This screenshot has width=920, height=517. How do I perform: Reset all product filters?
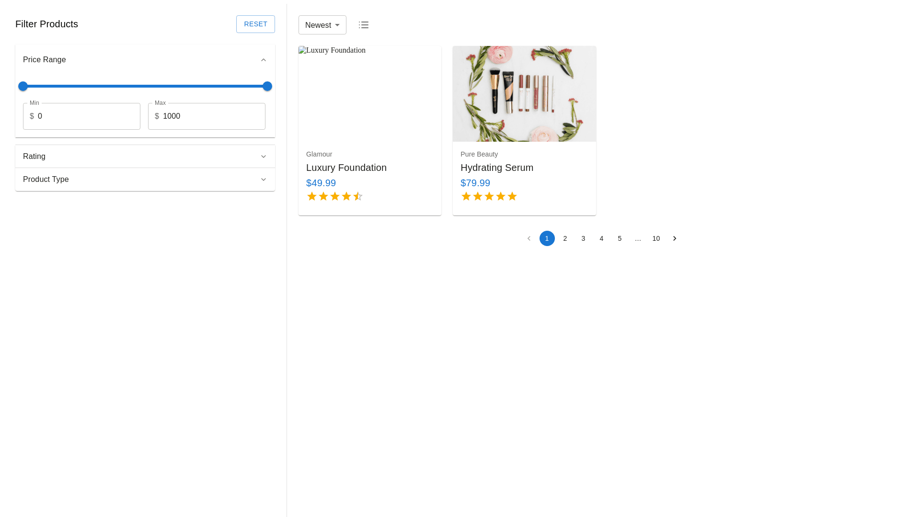(x=255, y=24)
